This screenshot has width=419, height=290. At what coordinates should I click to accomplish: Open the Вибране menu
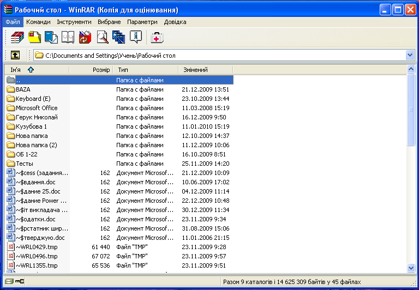pos(109,22)
